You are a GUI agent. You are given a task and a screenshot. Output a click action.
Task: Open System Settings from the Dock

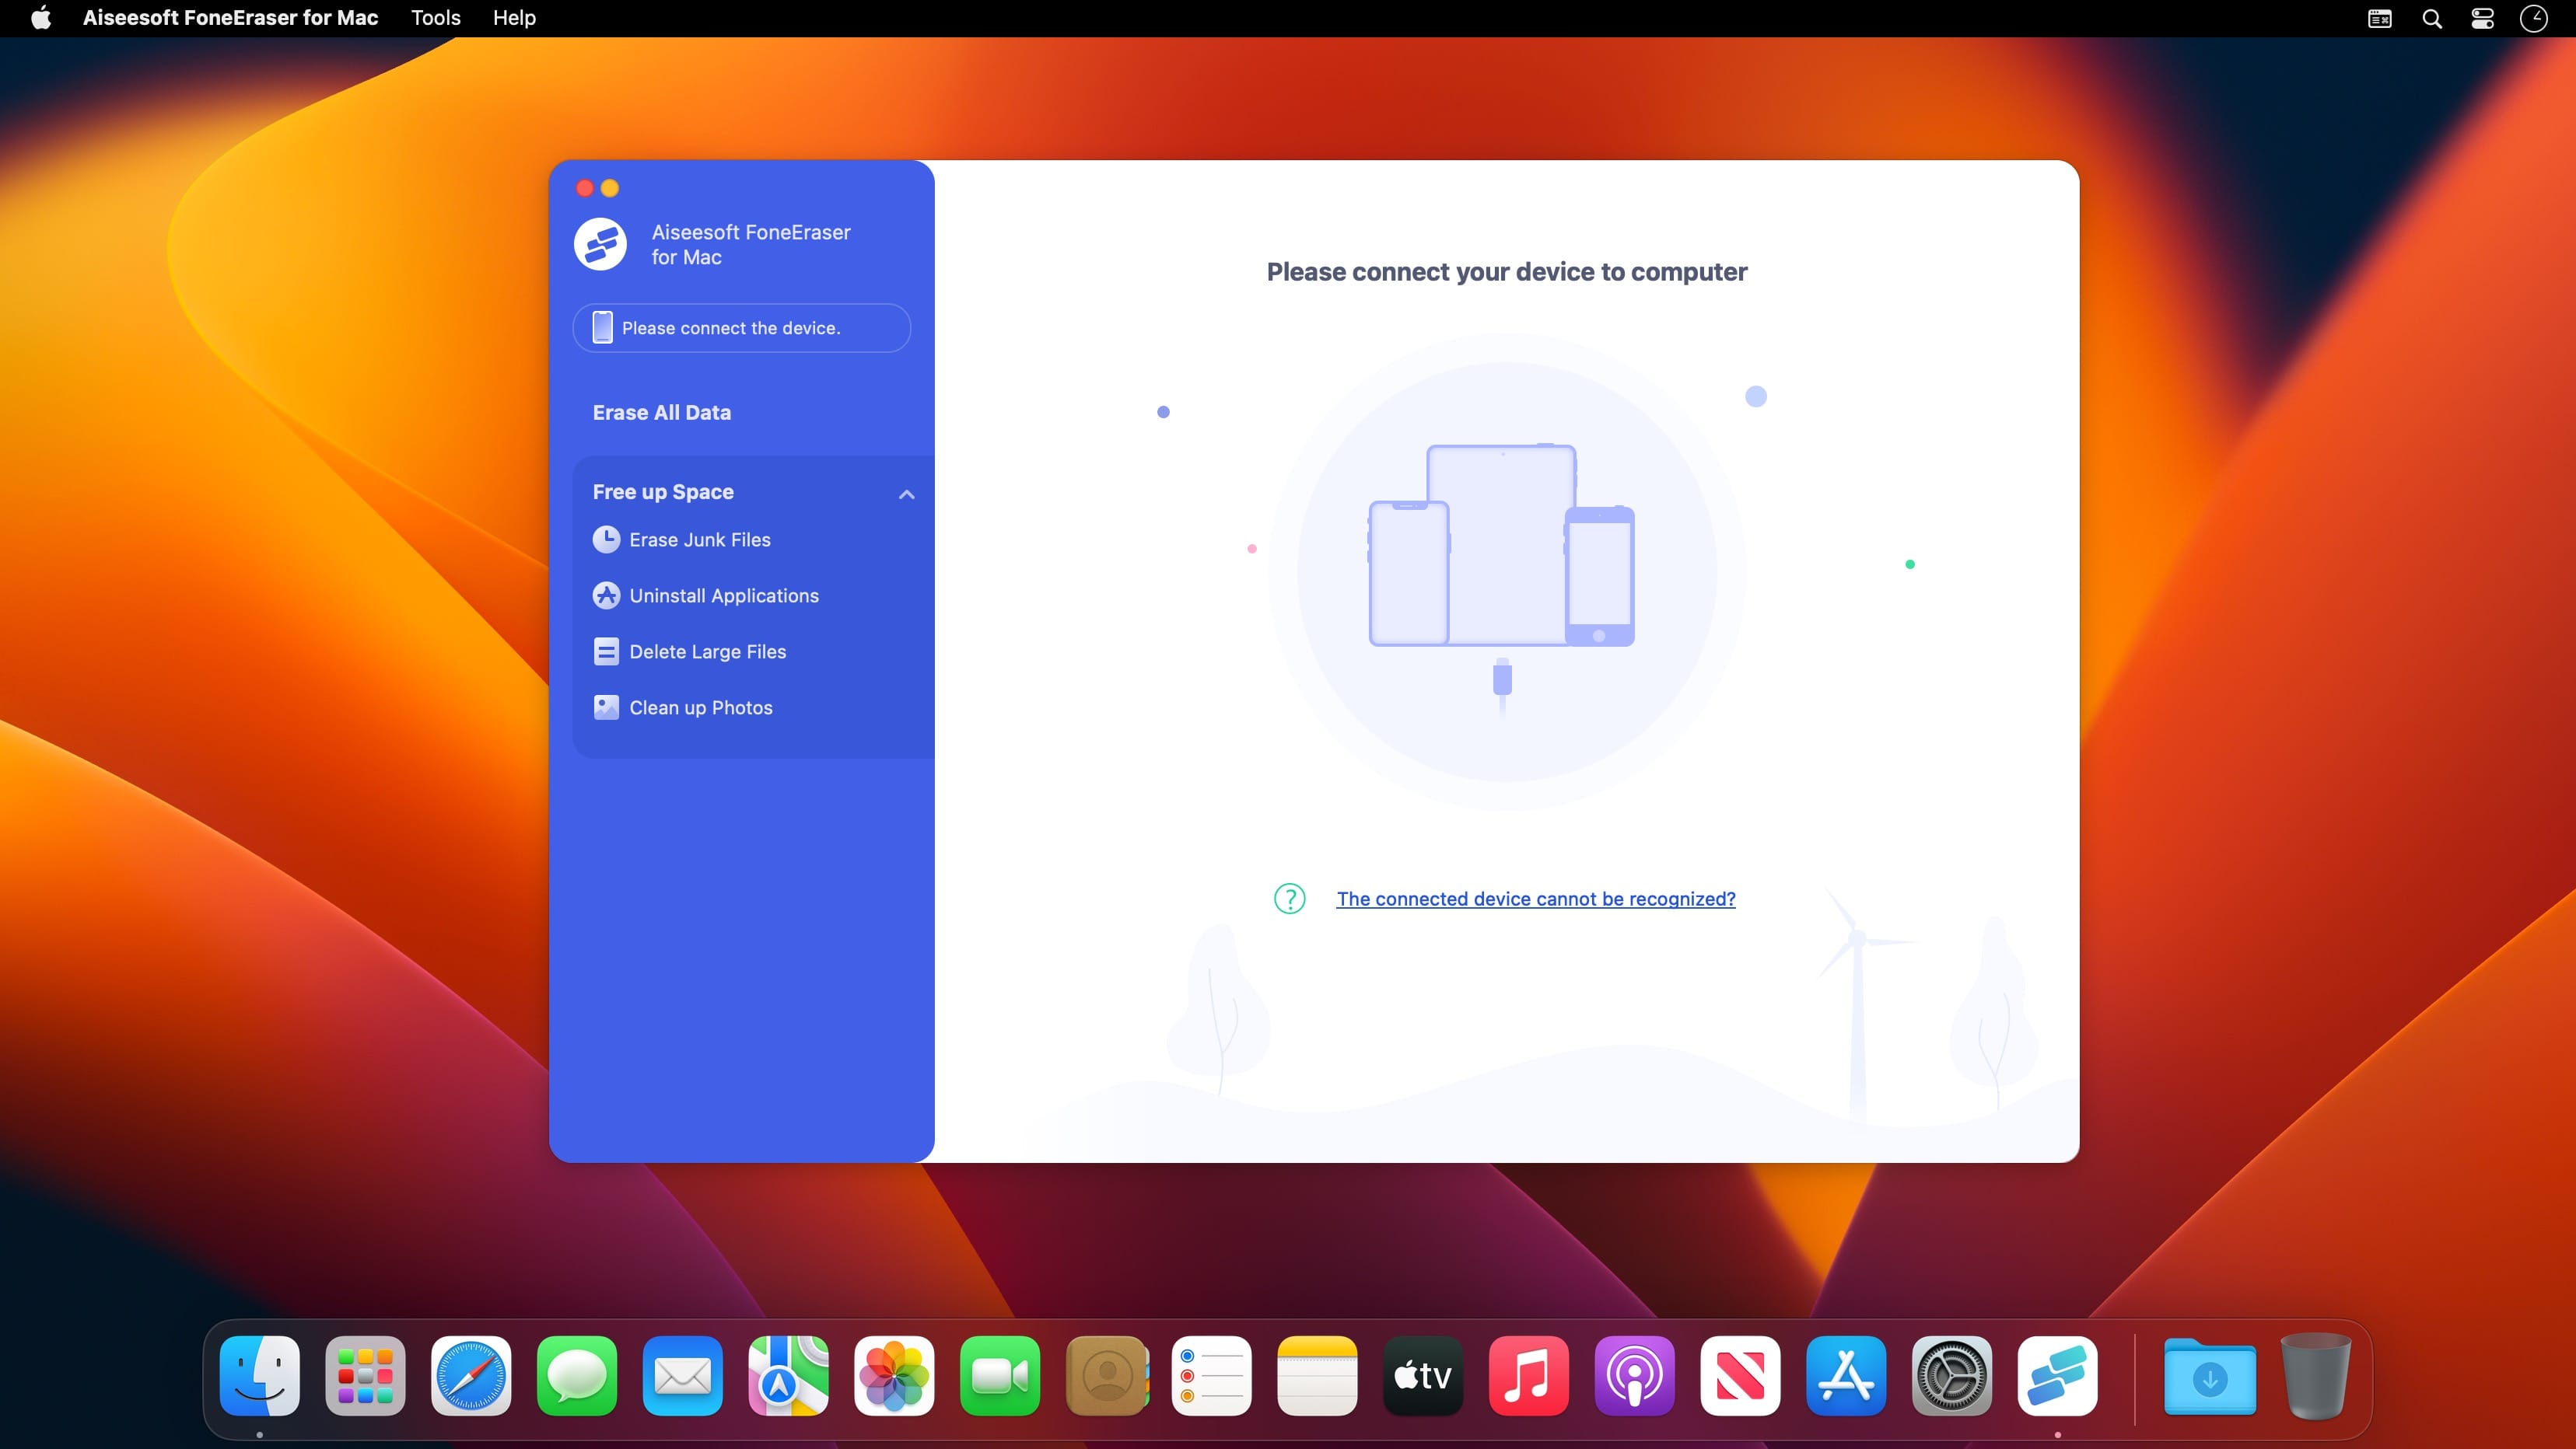coord(1952,1376)
